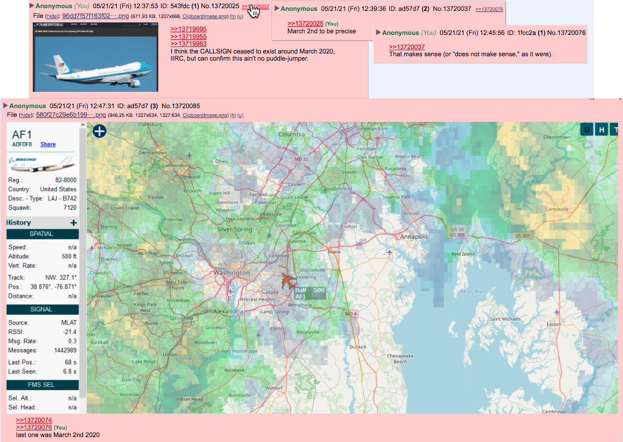Open the Share link for AF1
Screen dimensions: 623x442
[48, 144]
